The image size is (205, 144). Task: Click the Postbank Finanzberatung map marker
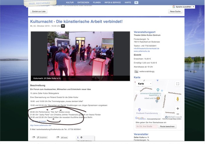[139, 110]
